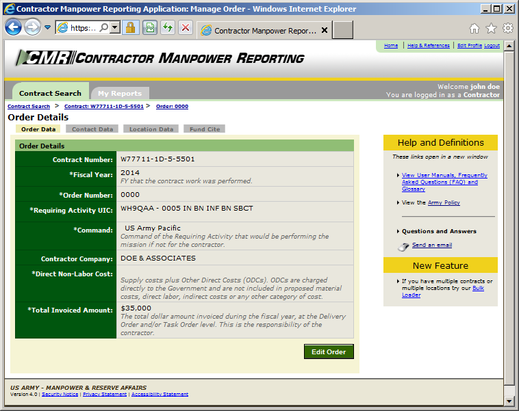Switch to the My Reports tab

[x=120, y=94]
